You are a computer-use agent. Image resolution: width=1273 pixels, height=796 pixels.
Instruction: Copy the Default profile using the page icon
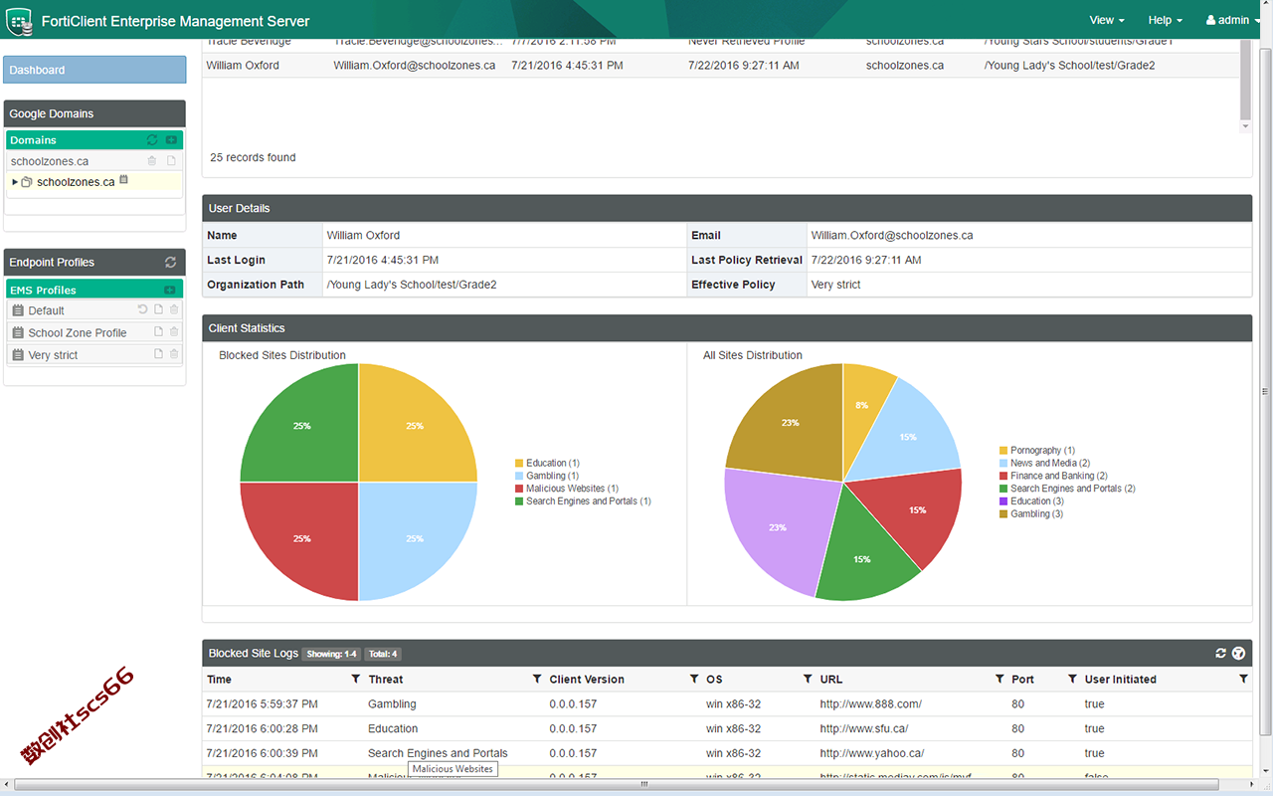click(158, 309)
